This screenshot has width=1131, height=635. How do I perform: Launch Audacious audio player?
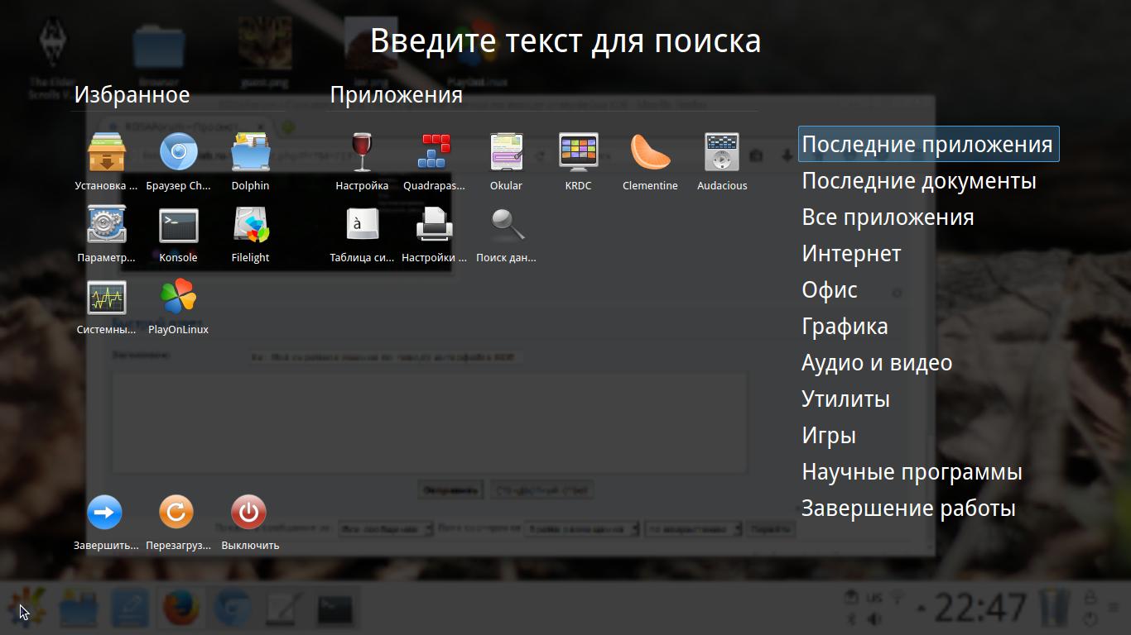(x=722, y=162)
